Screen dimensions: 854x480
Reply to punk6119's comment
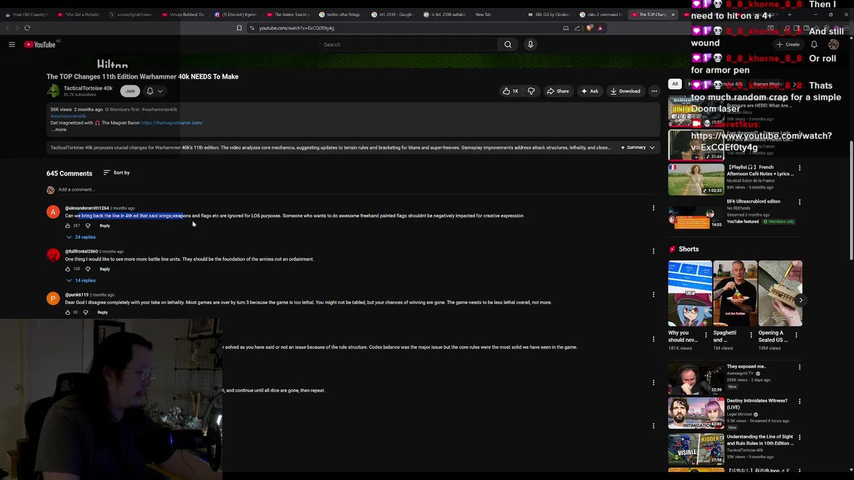tap(102, 313)
